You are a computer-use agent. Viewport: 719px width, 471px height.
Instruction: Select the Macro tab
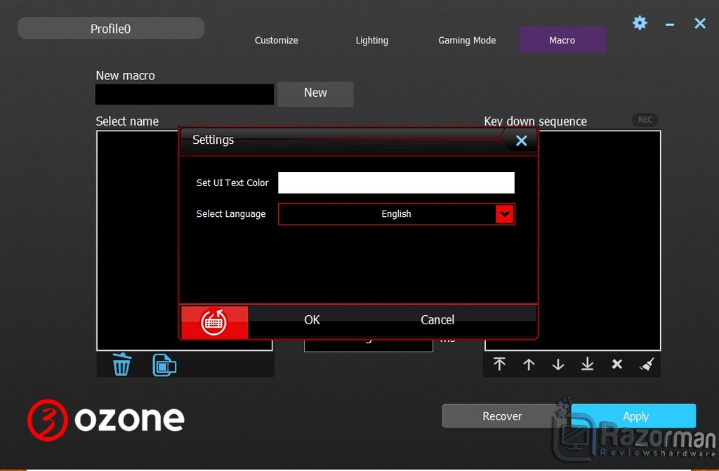click(562, 40)
